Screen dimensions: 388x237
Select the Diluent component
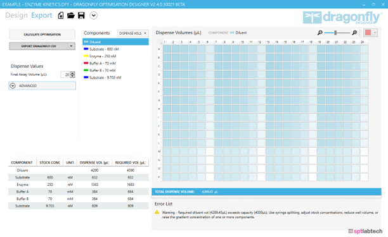tap(115, 42)
